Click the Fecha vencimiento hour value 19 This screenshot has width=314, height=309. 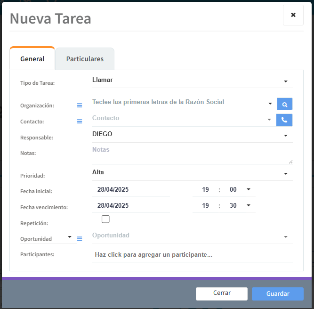pos(205,205)
